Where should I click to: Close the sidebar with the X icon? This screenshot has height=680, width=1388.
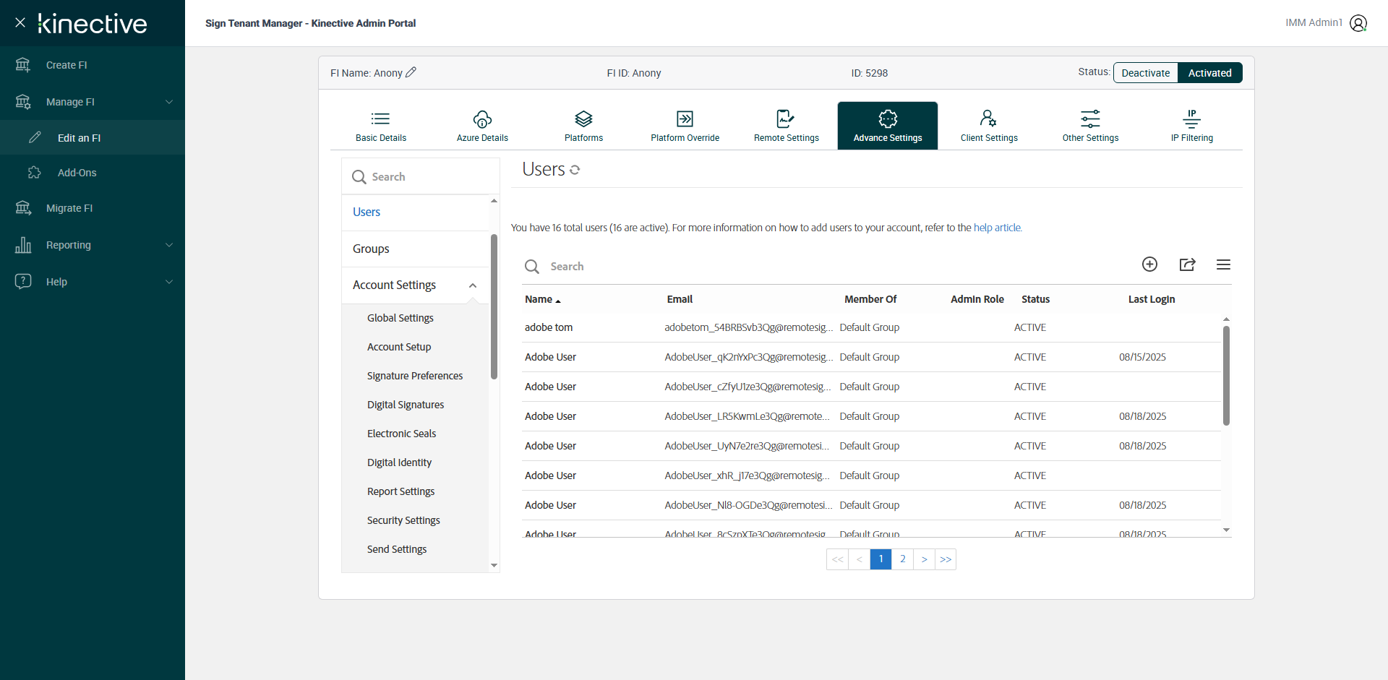20,23
